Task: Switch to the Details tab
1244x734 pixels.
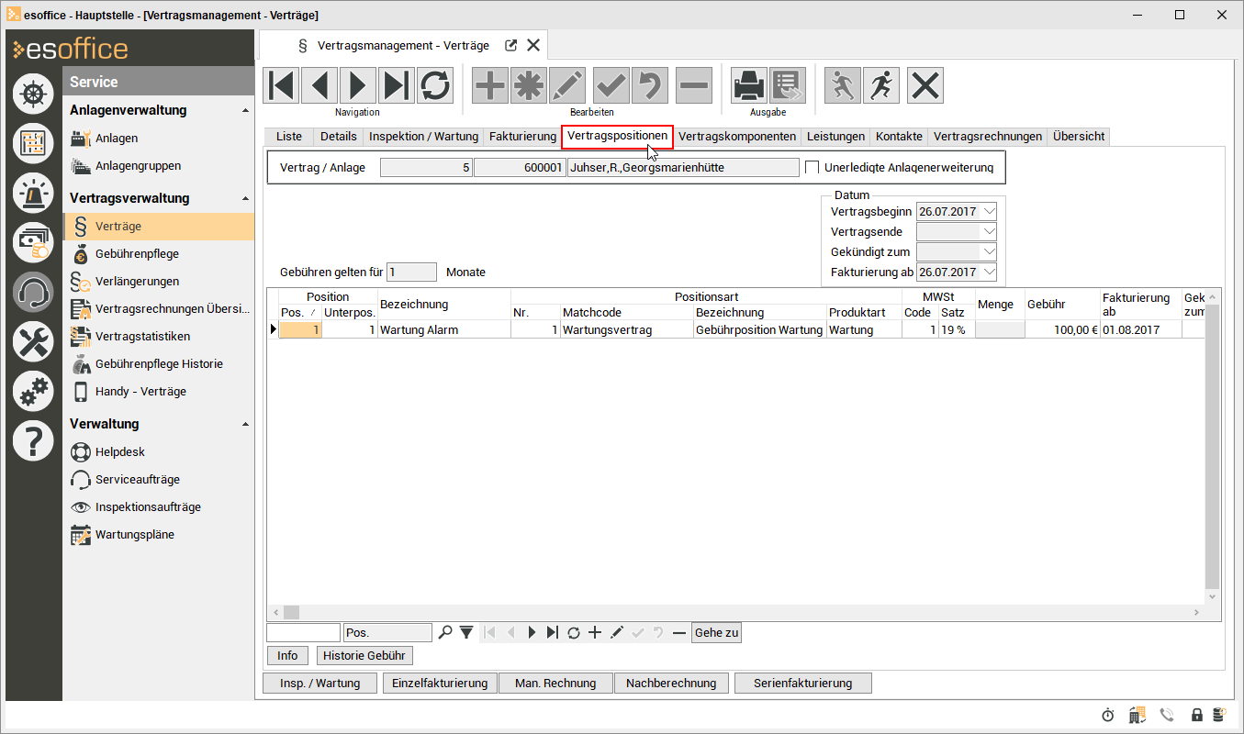Action: coord(338,137)
